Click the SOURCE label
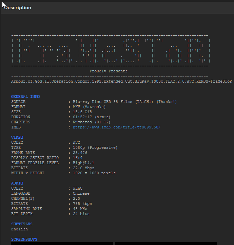234x245 pixels. [18, 102]
